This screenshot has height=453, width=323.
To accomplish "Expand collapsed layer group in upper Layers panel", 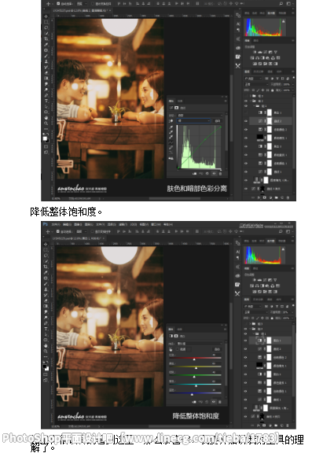I will 250,96.
